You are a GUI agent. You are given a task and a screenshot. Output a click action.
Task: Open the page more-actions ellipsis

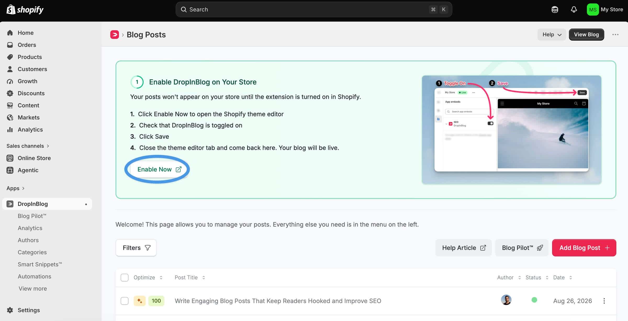point(615,35)
